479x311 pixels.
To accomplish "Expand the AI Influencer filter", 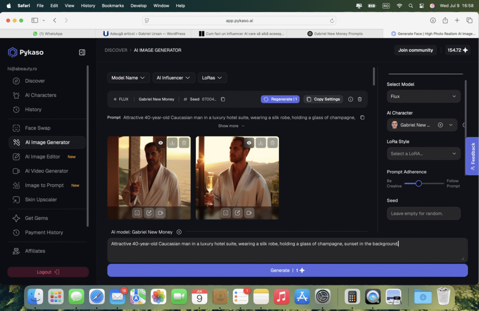I will tap(174, 78).
